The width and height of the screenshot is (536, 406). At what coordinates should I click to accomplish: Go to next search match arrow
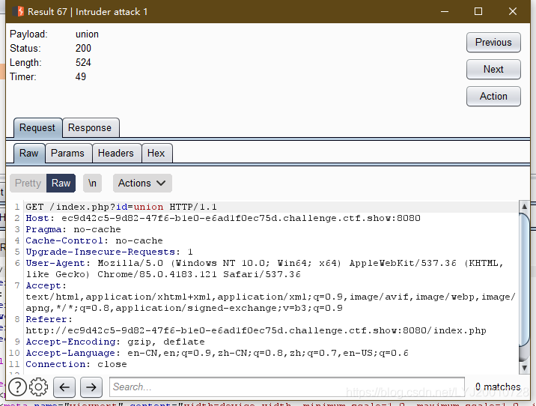[91, 387]
